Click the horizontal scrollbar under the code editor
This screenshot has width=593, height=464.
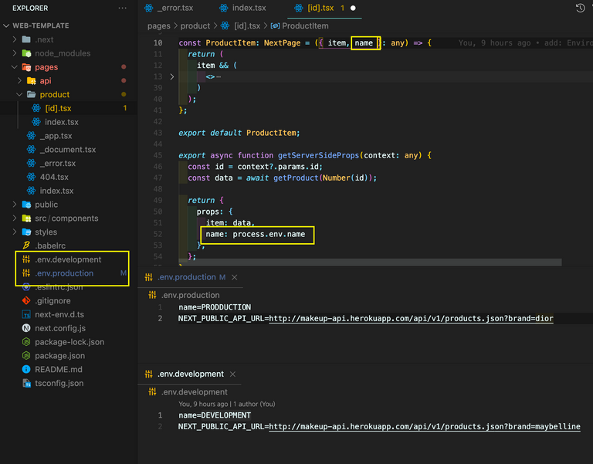pyautogui.click(x=371, y=262)
